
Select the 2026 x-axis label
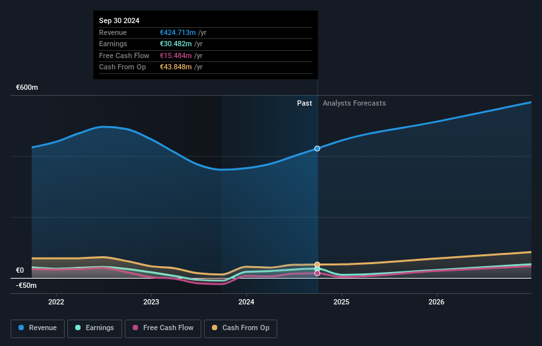436,302
